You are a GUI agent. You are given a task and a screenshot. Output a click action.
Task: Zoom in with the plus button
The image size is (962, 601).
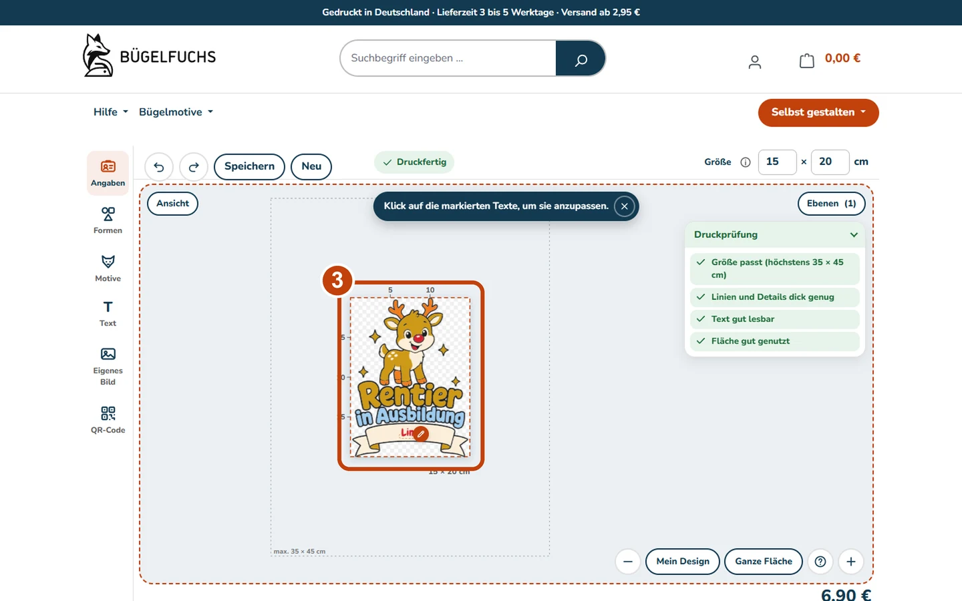851,562
